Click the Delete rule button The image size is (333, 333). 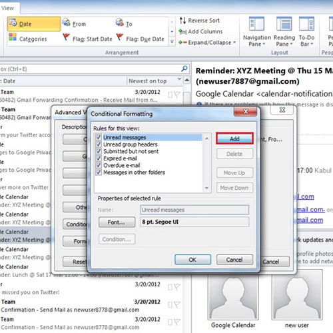pos(234,154)
